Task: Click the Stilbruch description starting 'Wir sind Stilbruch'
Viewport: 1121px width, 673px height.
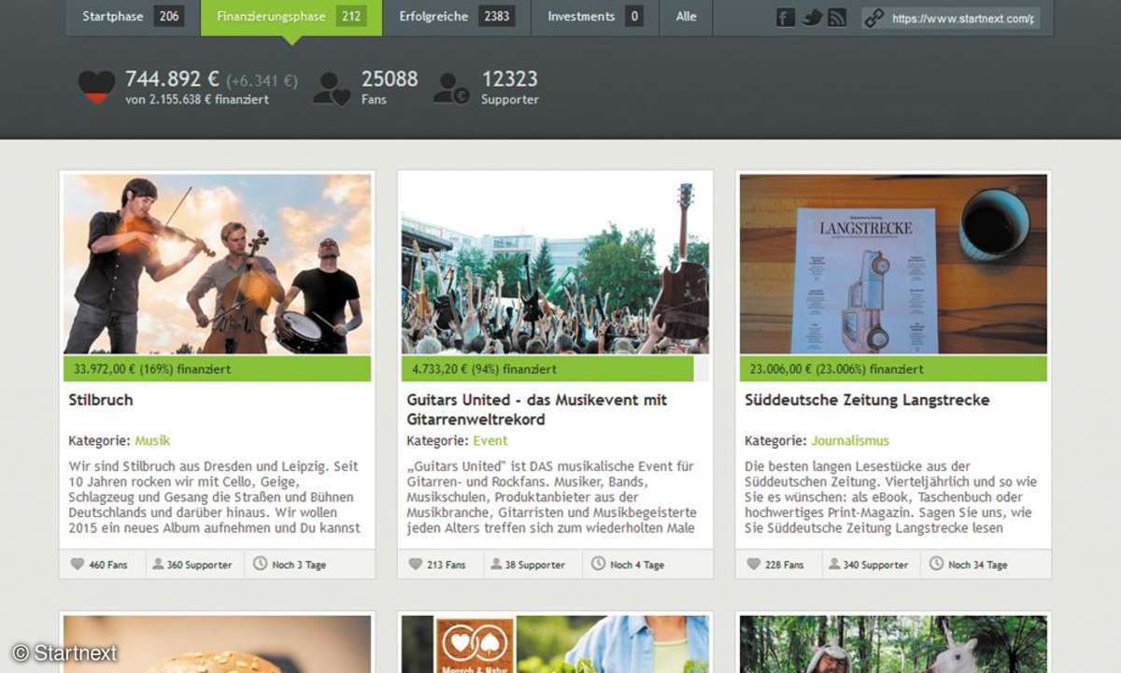Action: (x=215, y=497)
